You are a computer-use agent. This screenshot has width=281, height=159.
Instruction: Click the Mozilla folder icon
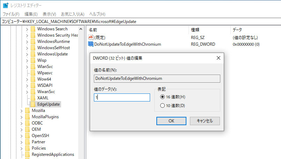point(28,111)
